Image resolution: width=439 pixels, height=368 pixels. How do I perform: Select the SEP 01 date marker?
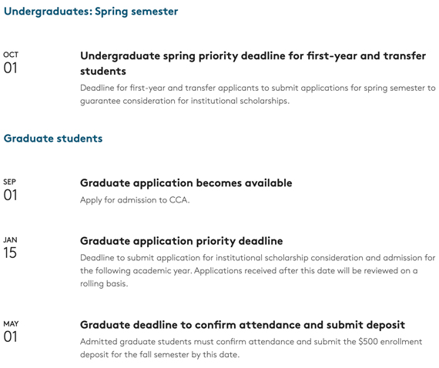[10, 189]
